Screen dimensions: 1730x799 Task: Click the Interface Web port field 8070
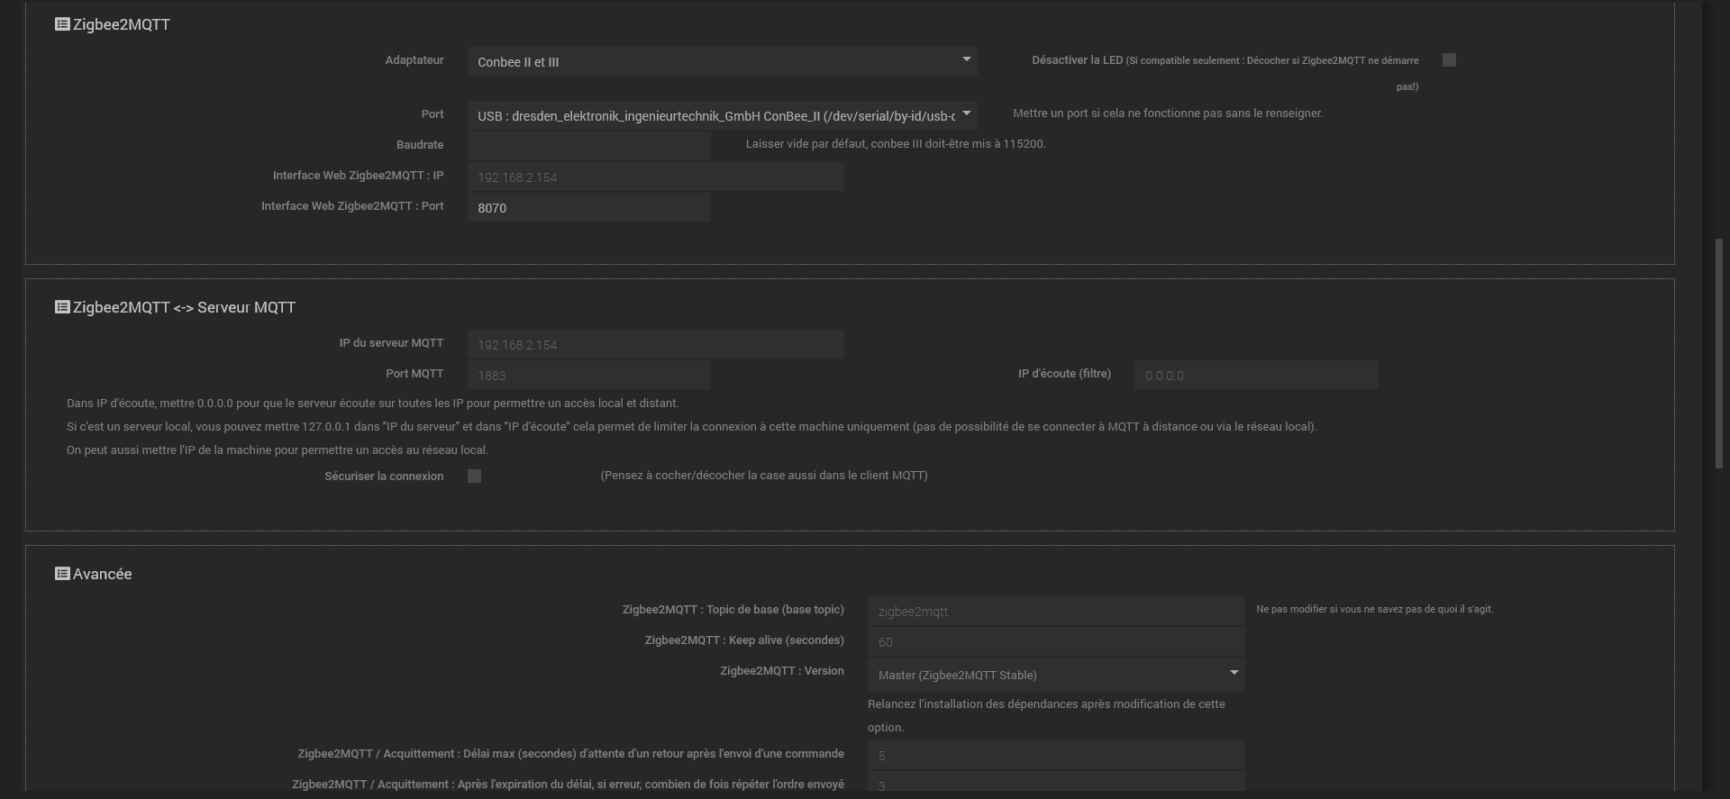(588, 207)
